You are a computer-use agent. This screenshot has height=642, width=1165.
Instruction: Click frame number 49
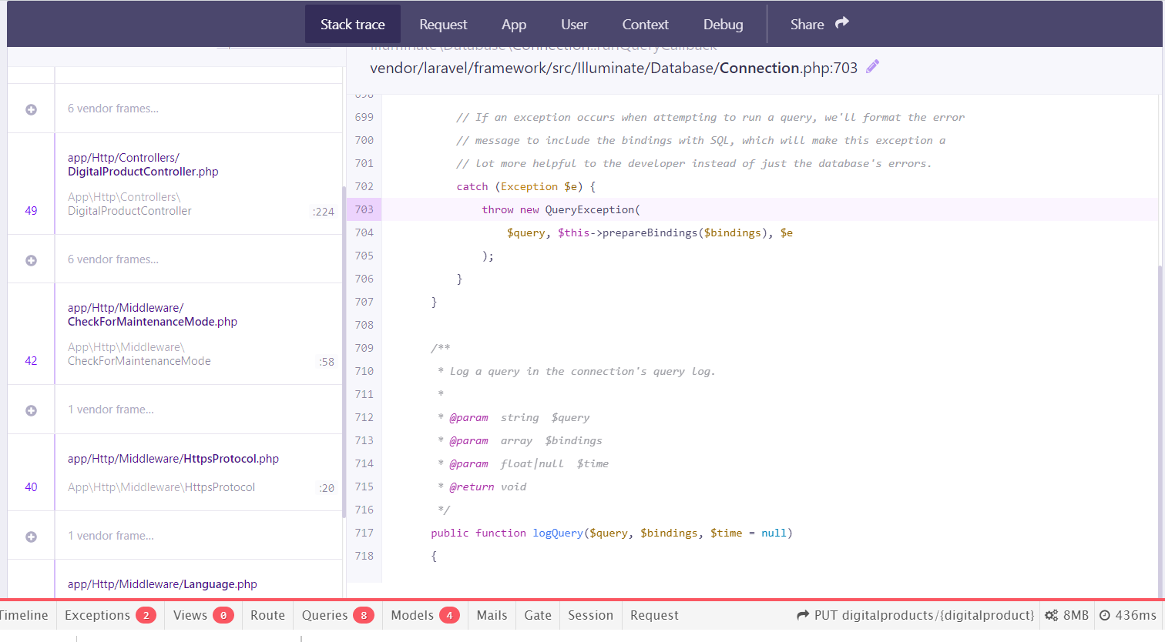(31, 210)
